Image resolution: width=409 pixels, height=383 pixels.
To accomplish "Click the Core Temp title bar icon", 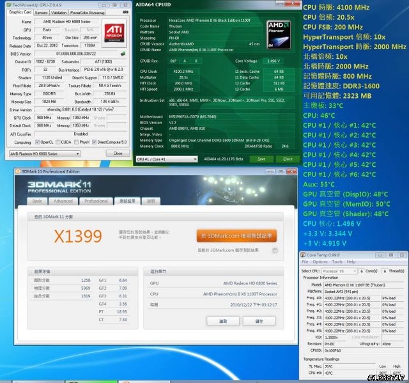I will click(x=303, y=255).
